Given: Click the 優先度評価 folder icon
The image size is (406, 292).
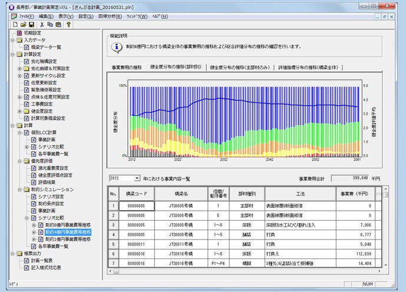Looking at the screenshot, I should pos(27,161).
